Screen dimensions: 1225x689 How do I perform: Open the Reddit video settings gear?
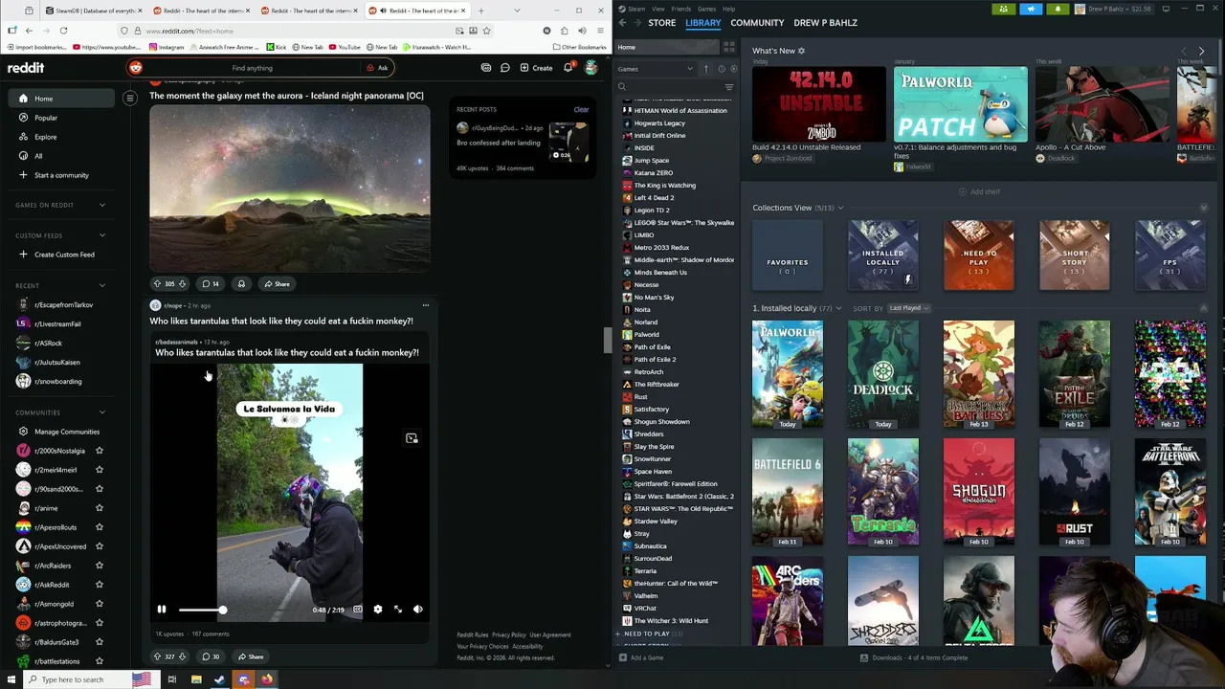point(377,610)
